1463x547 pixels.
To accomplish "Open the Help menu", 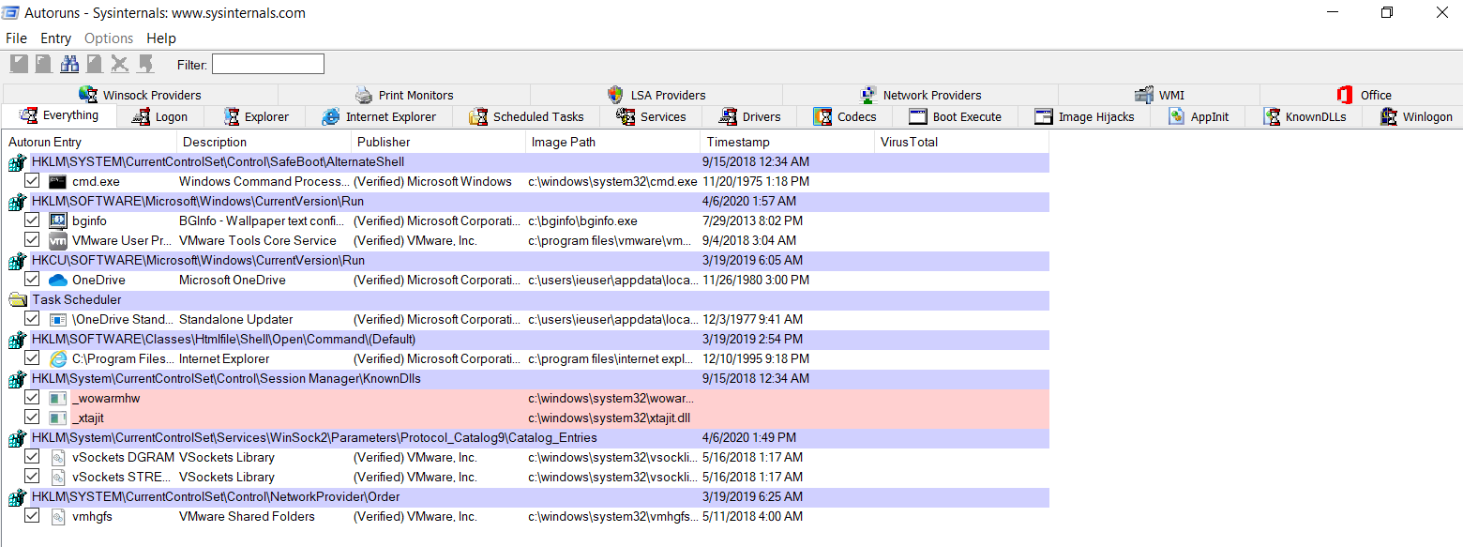I will coord(161,38).
